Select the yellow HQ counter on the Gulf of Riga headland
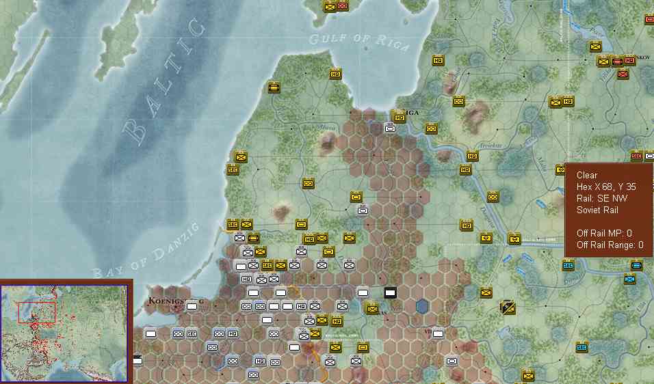The height and width of the screenshot is (384, 654). point(335,74)
